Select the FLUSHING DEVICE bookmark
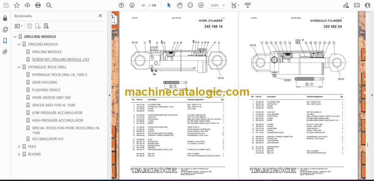Screen dimensions: 374x181 point(46,90)
